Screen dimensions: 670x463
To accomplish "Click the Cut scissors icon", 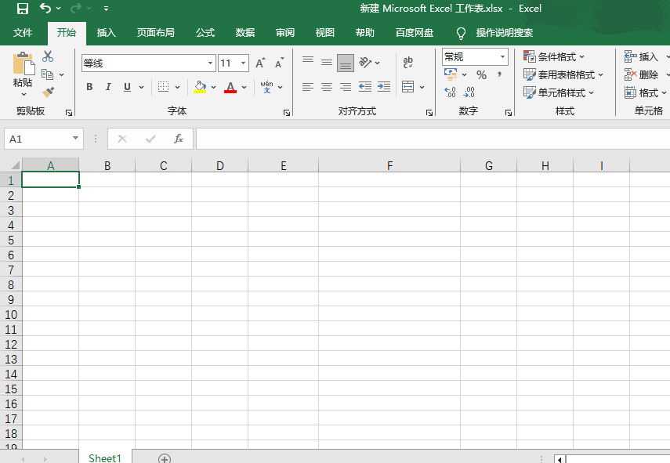I will coord(48,56).
